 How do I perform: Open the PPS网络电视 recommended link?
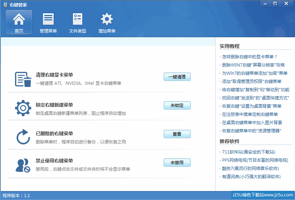(255, 160)
